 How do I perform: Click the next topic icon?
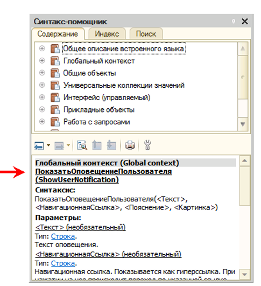coord(111,145)
